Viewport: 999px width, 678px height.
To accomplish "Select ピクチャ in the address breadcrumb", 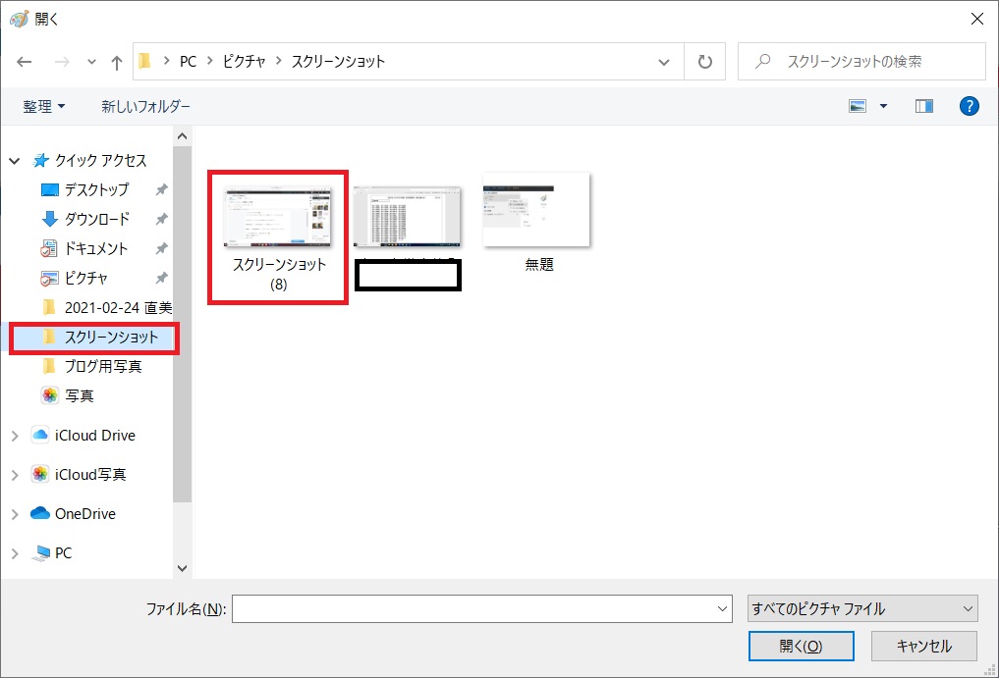I will pos(244,61).
